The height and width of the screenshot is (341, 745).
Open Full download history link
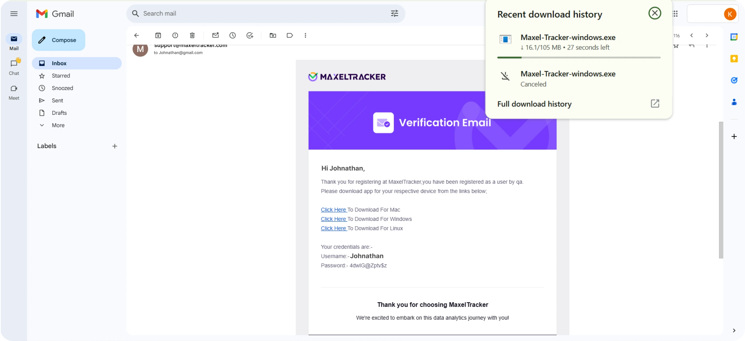pyautogui.click(x=534, y=104)
